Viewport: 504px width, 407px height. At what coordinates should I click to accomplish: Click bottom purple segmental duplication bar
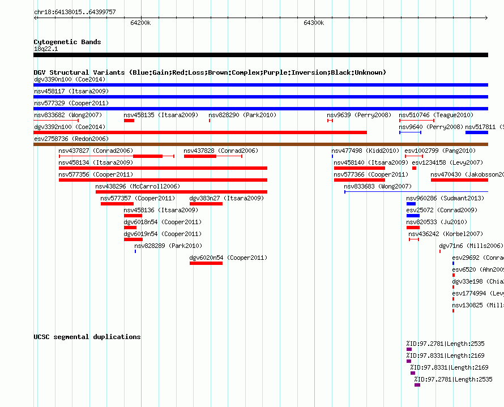pyautogui.click(x=417, y=385)
